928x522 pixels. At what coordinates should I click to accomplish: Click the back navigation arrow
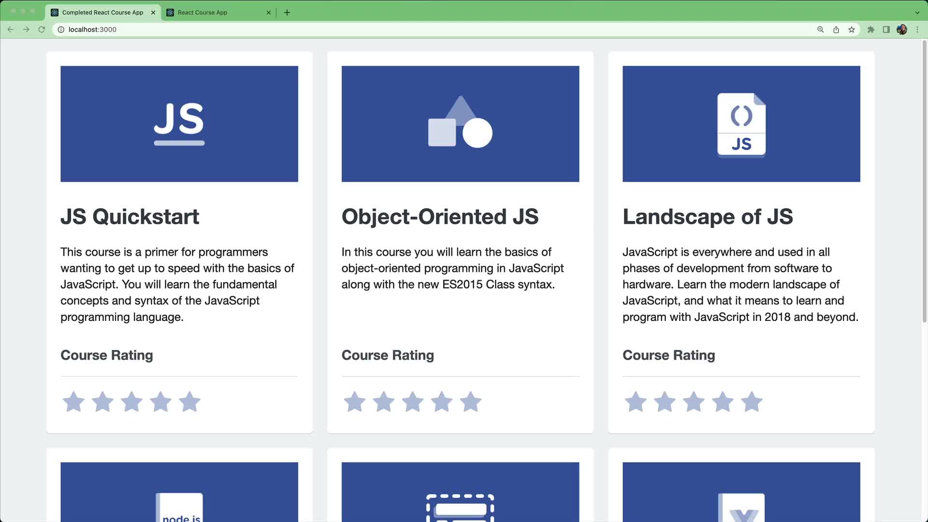click(x=11, y=29)
